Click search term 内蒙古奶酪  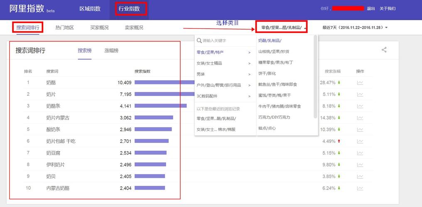click(x=58, y=188)
